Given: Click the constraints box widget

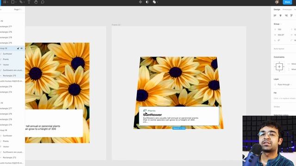Looking at the screenshot, I should point(279,67).
